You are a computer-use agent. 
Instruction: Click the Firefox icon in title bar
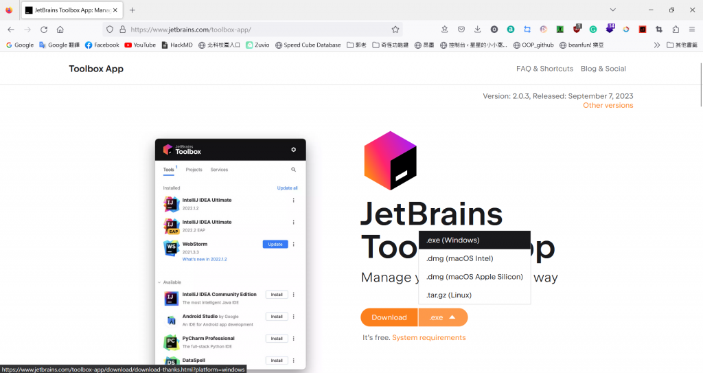[x=9, y=10]
